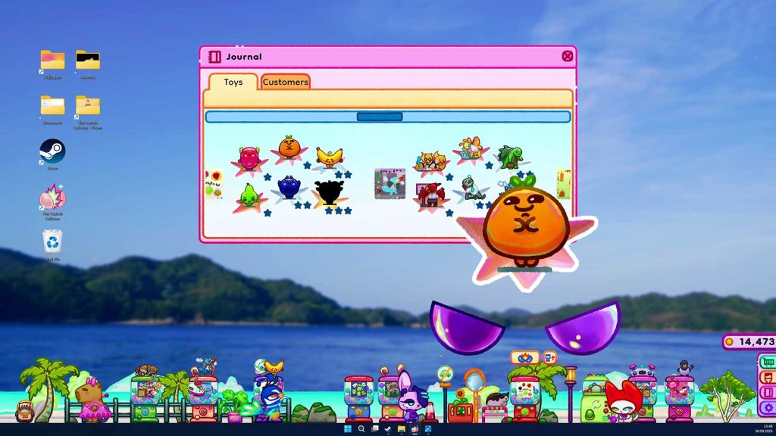Switch to the Customers tab
The height and width of the screenshot is (436, 776).
(286, 82)
